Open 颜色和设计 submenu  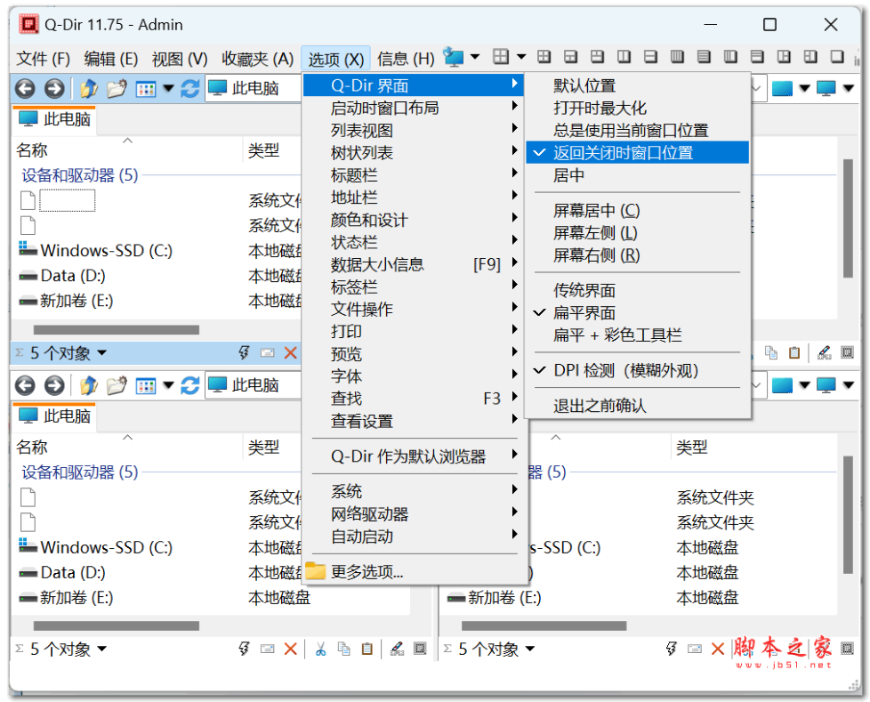click(x=415, y=220)
